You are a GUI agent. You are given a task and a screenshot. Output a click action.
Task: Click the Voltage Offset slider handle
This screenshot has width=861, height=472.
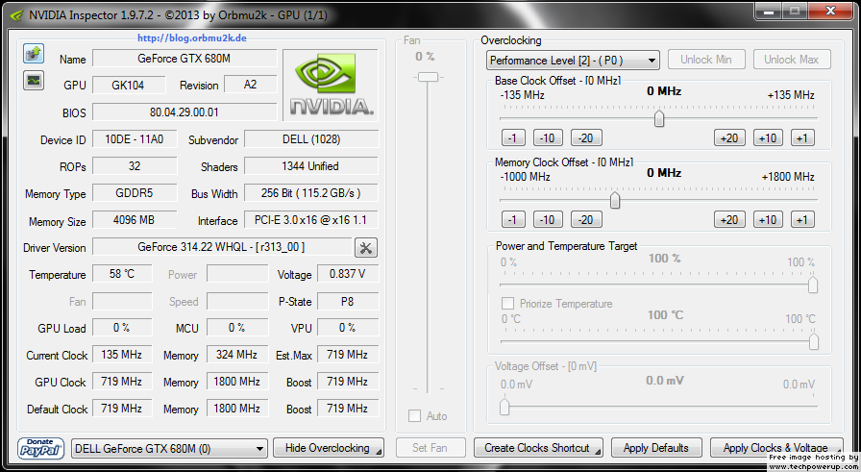tap(504, 408)
